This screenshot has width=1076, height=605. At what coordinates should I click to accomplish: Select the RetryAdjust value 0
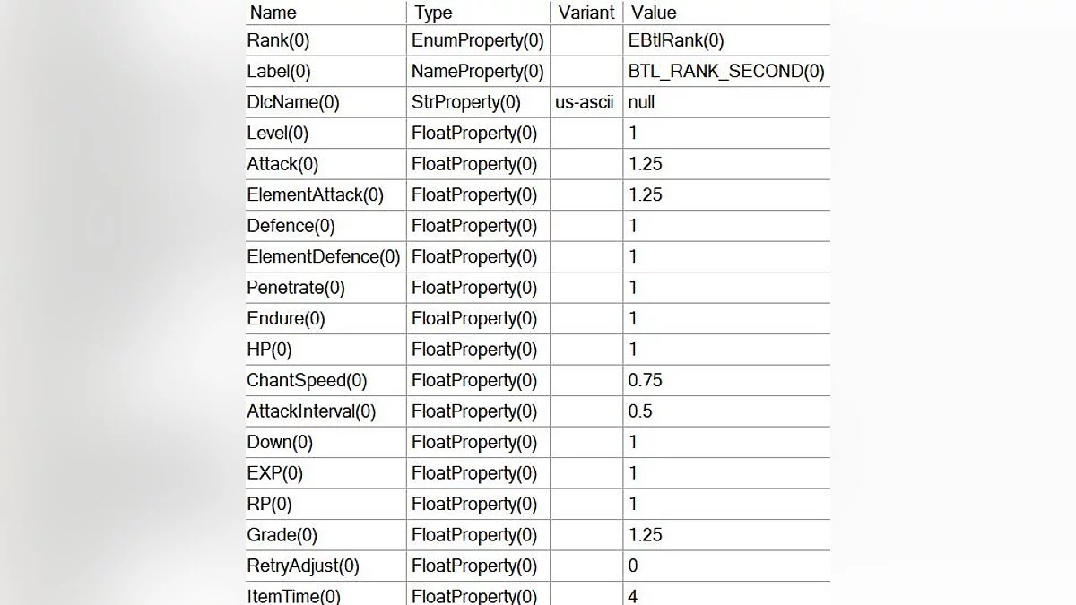click(x=633, y=566)
